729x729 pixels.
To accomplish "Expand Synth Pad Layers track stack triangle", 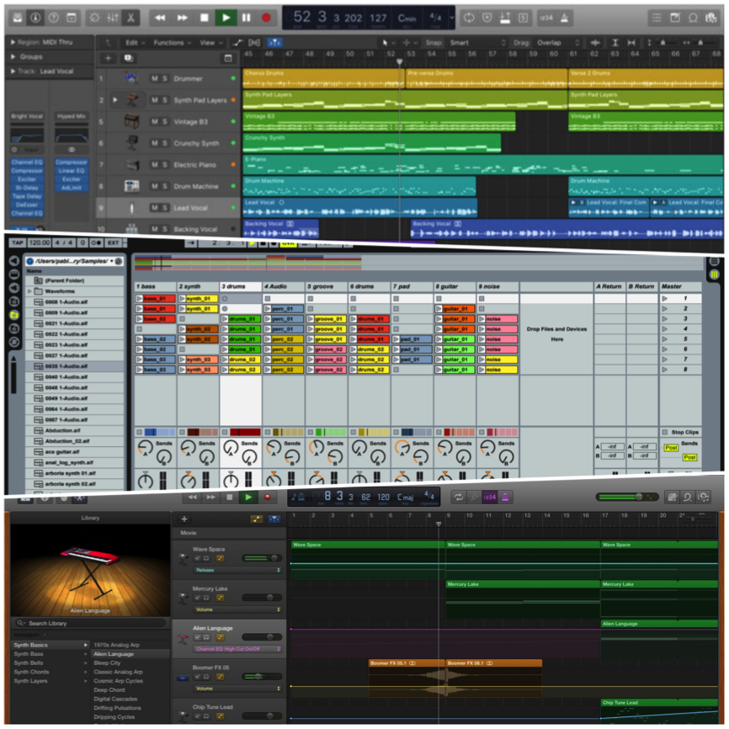I will coord(114,100).
